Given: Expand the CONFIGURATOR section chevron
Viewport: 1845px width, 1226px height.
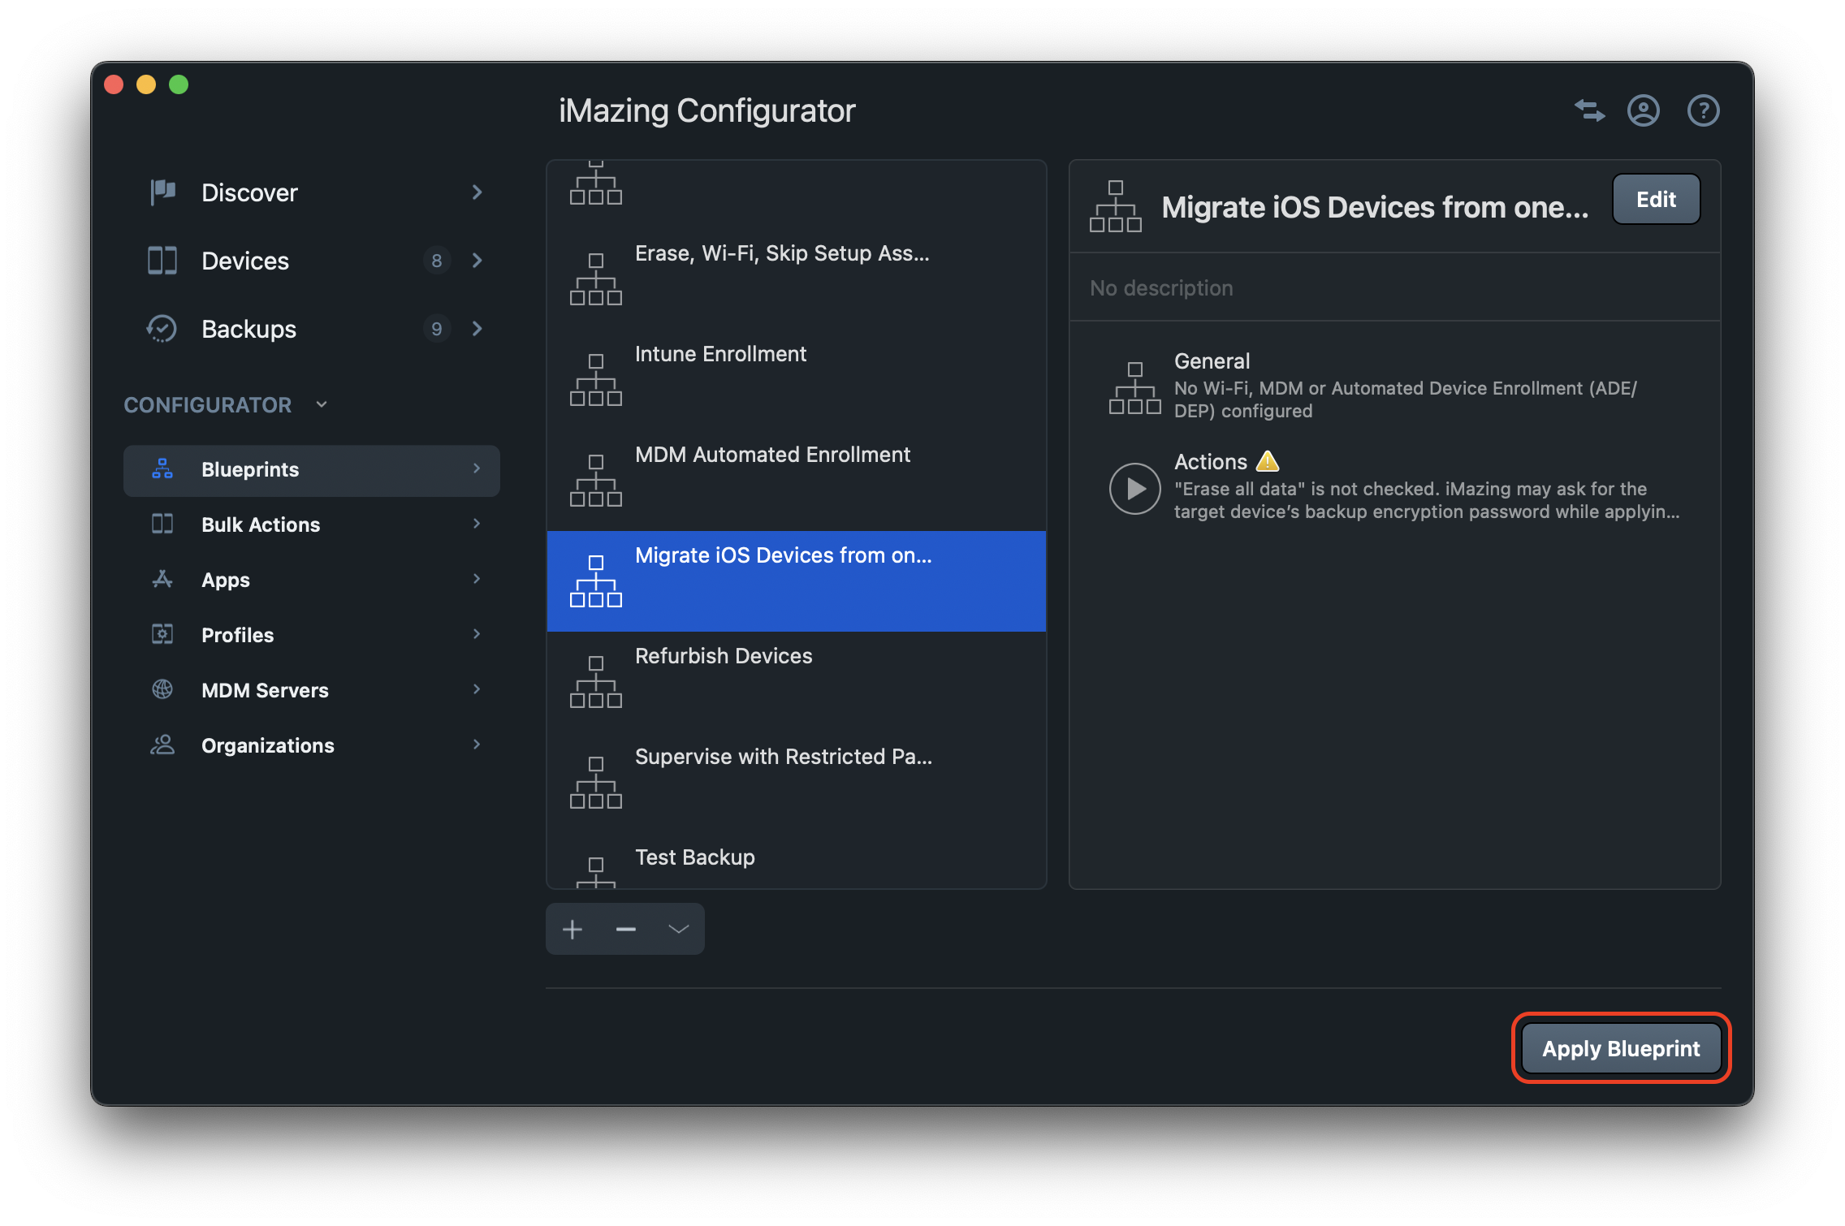Looking at the screenshot, I should click(x=320, y=404).
